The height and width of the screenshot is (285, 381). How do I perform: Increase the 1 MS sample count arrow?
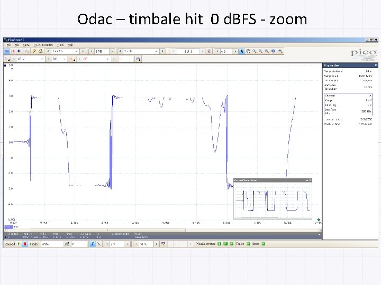tap(112, 51)
